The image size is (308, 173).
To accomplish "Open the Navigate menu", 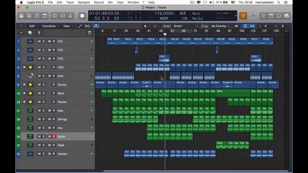I will [x=84, y=2].
